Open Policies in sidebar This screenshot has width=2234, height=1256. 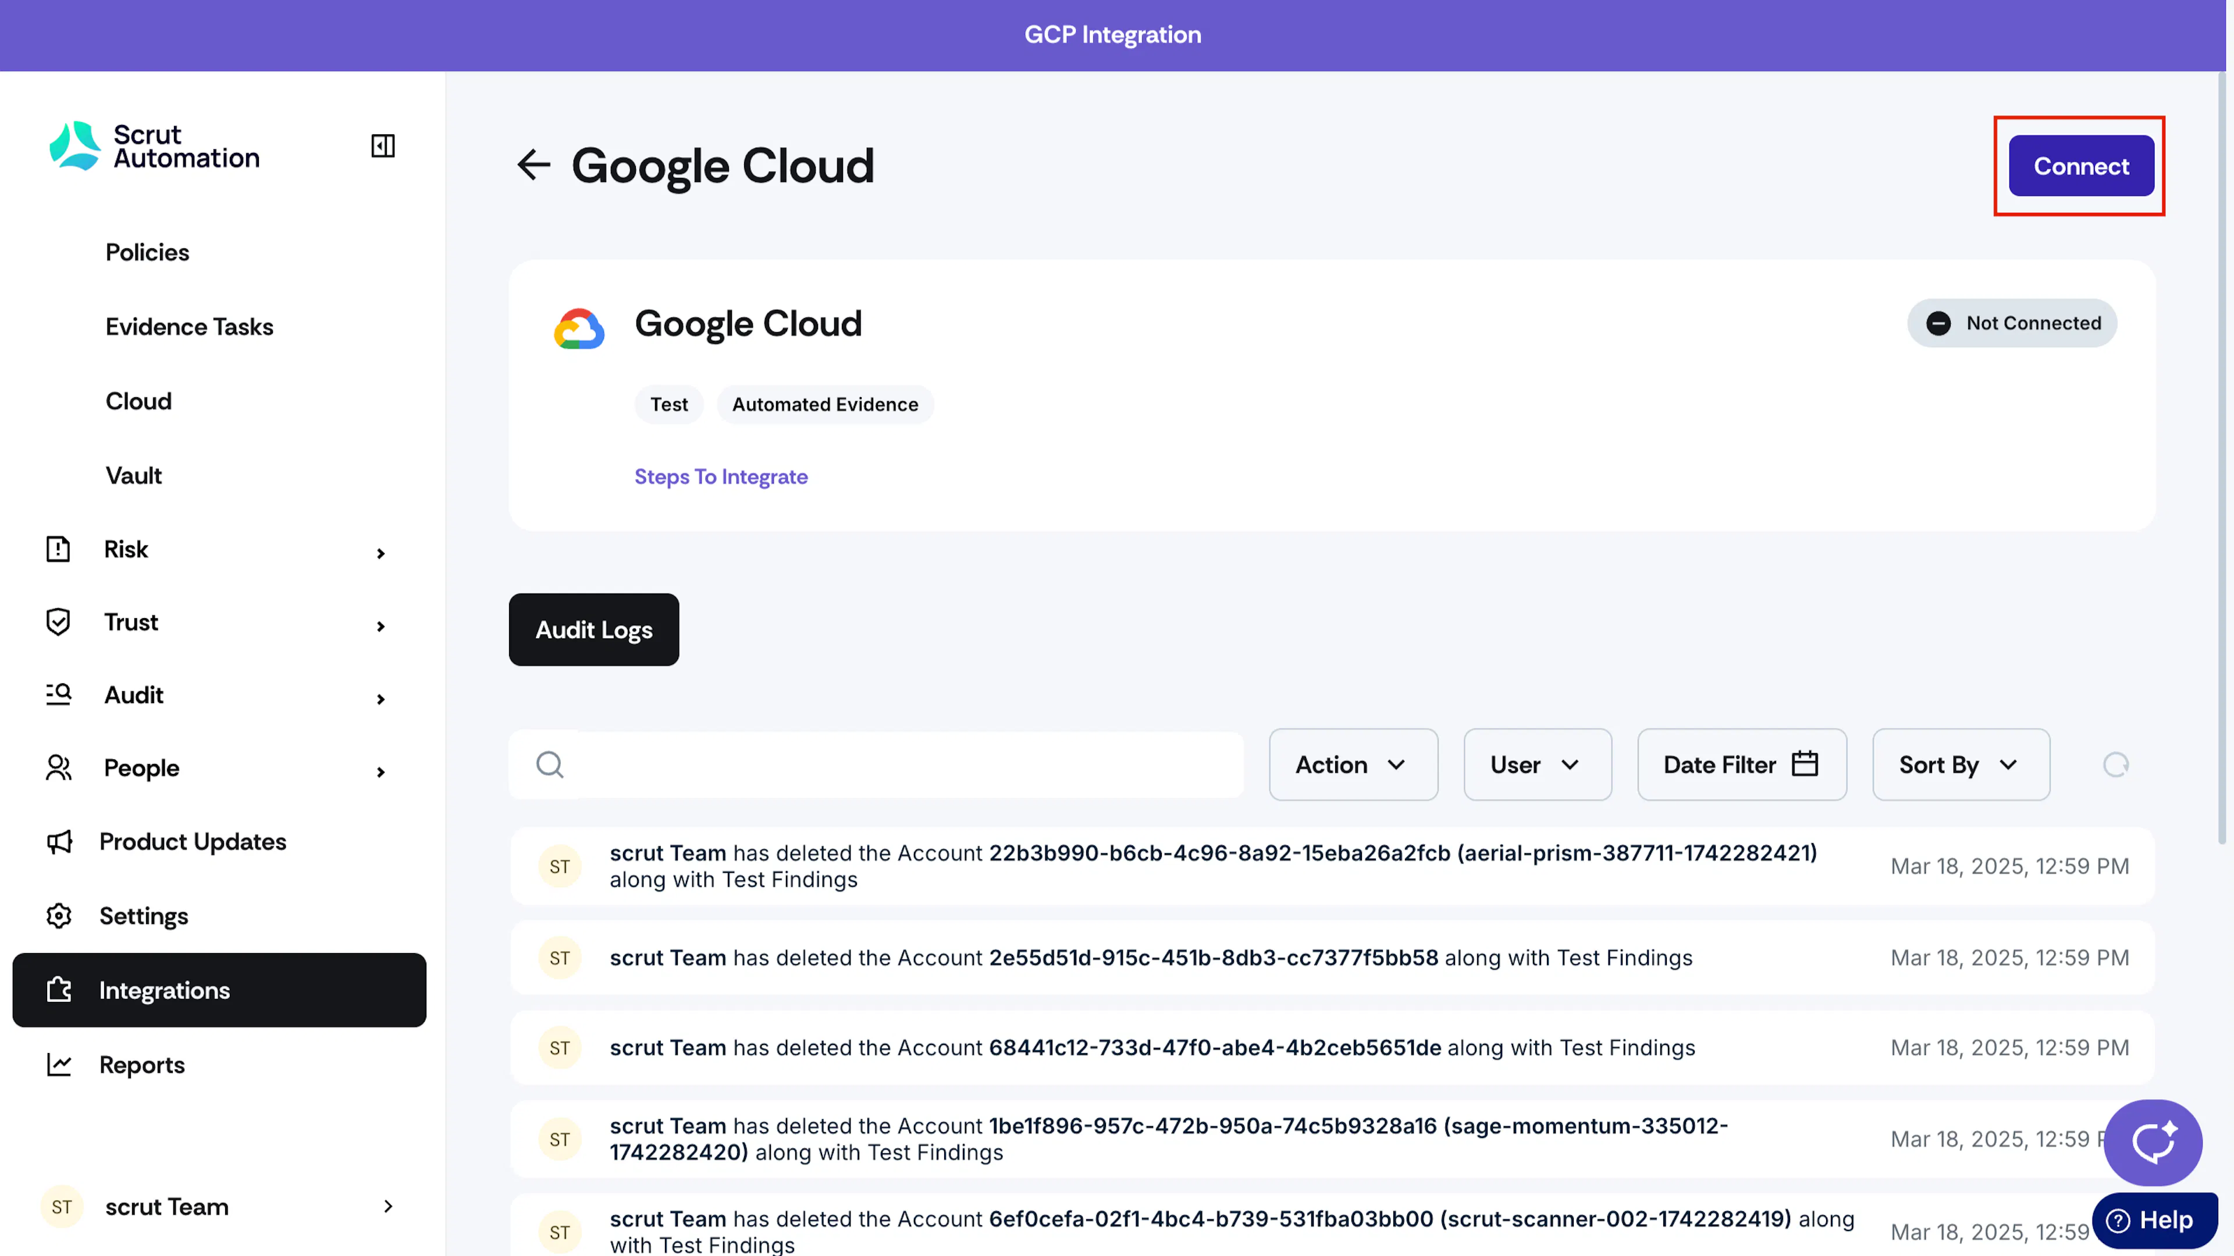[x=147, y=252]
